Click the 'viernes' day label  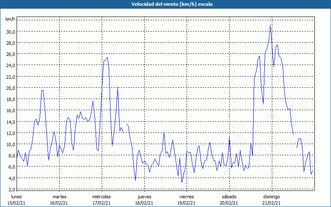click(187, 197)
